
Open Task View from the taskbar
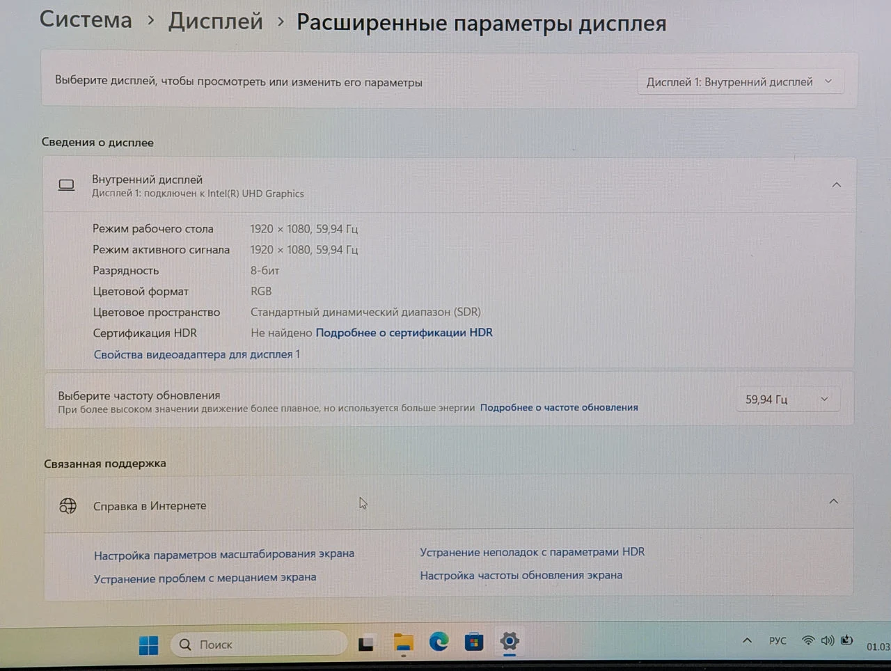pyautogui.click(x=366, y=644)
